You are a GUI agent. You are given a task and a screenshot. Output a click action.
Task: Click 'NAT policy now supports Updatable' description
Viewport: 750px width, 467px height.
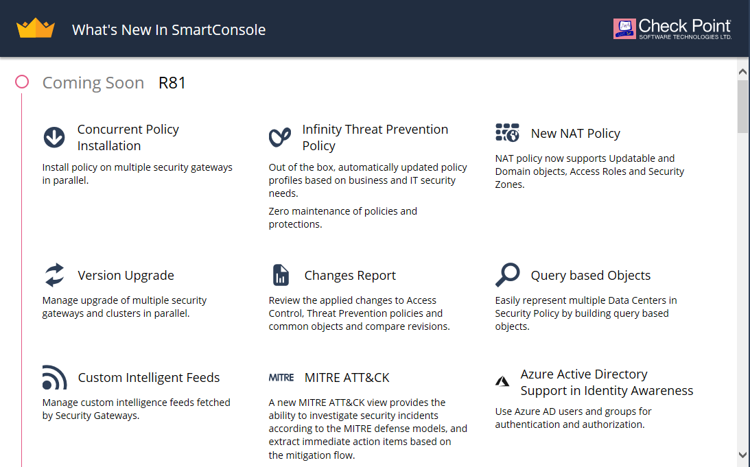(x=589, y=171)
